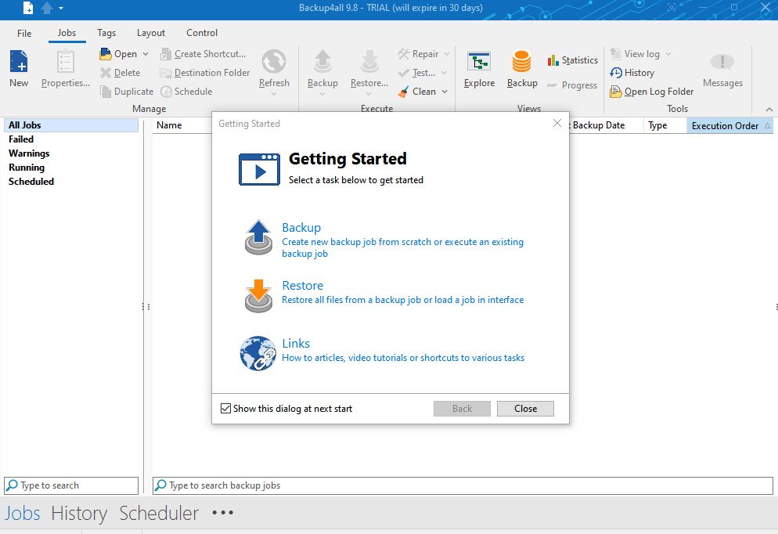Expand the dropdown arrow under ribbon Restore
This screenshot has height=534, width=778.
point(369,94)
